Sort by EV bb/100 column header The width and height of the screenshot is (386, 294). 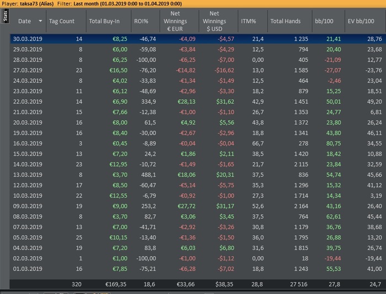pyautogui.click(x=361, y=21)
